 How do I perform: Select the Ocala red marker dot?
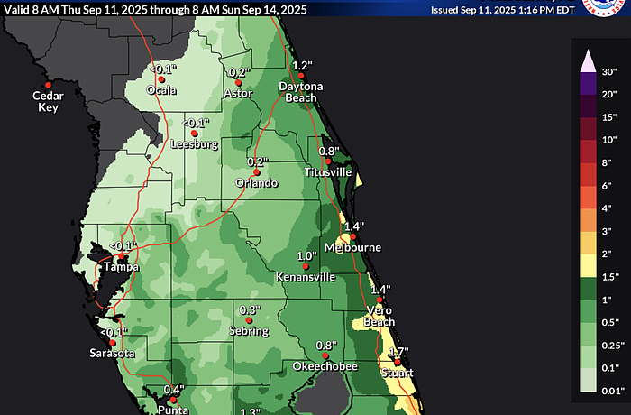[162, 79]
